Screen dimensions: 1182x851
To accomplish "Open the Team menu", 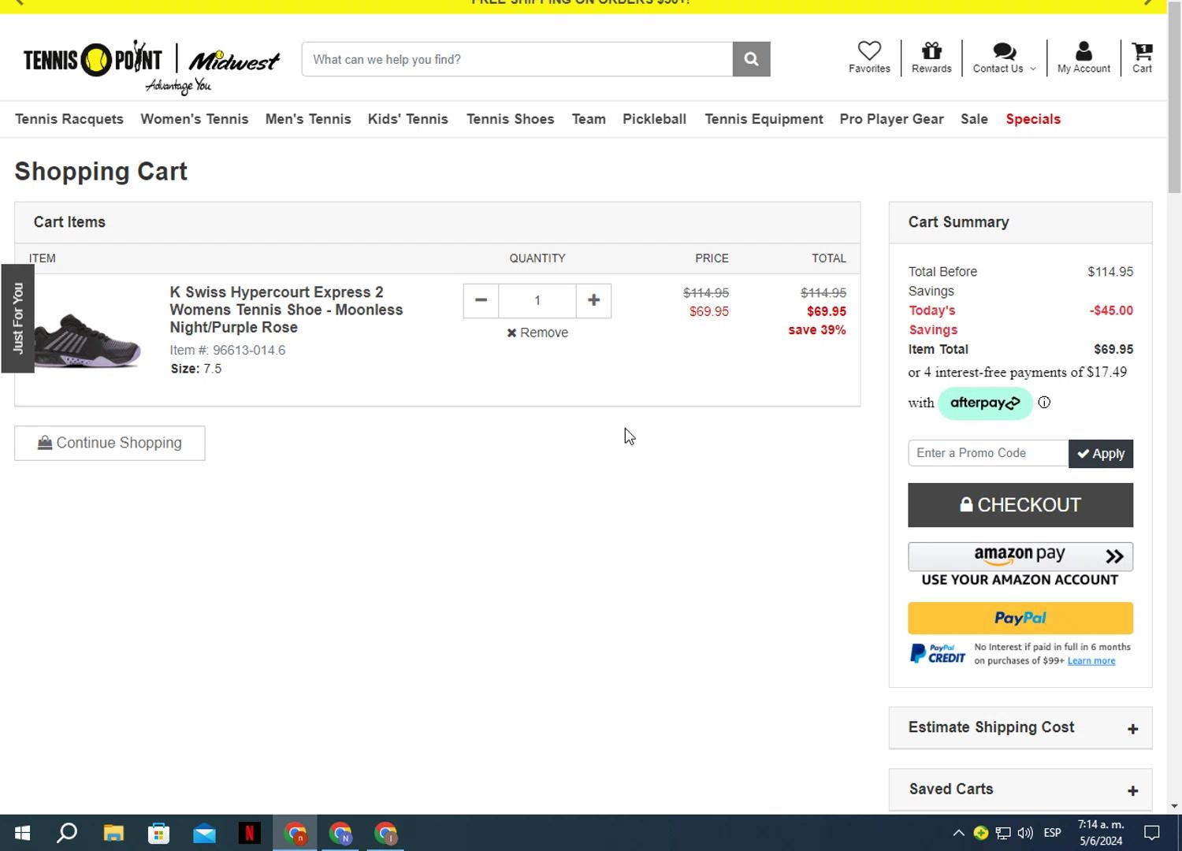I will point(589,119).
